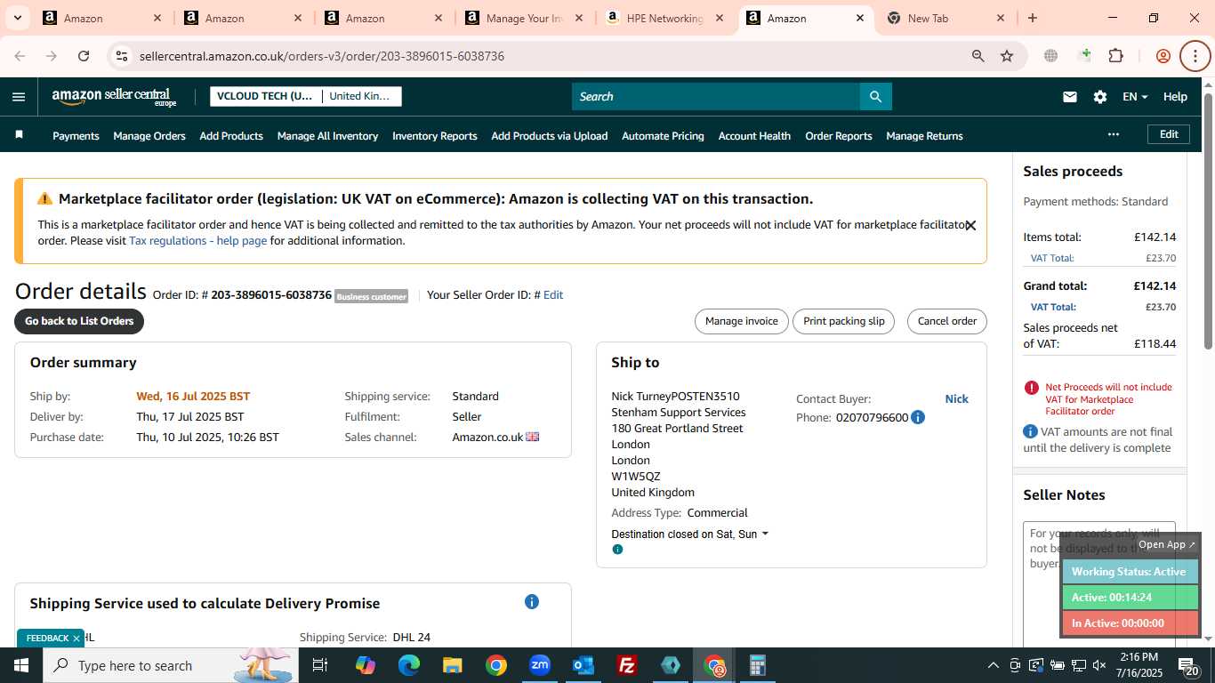Click the browser address bar URL
Screen dimensions: 1215x683
point(322,56)
